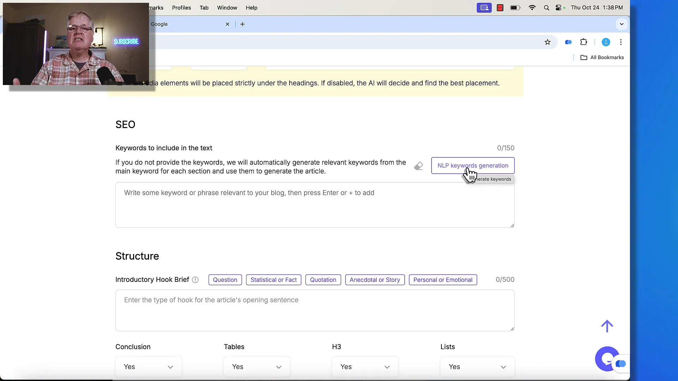
Task: Click the NLP keywords generation button
Action: (x=472, y=165)
